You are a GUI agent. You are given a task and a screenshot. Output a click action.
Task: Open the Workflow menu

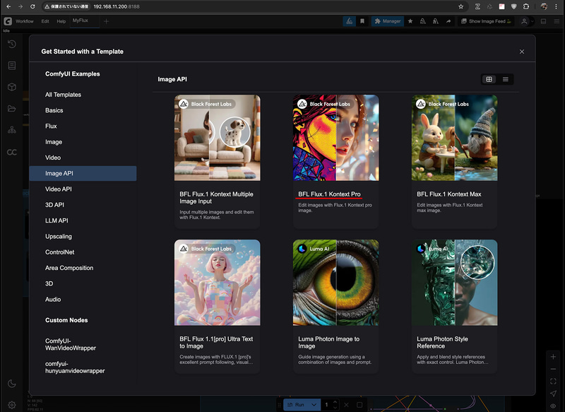[25, 21]
